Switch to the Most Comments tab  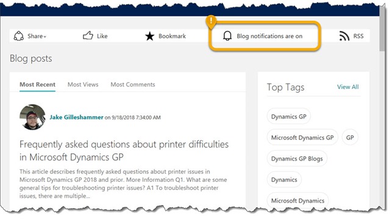pyautogui.click(x=133, y=85)
